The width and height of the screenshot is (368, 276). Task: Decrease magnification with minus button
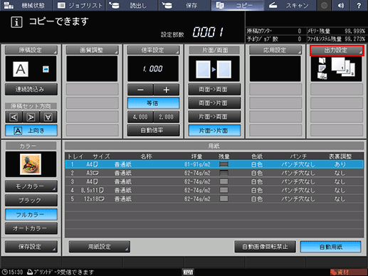click(x=140, y=90)
